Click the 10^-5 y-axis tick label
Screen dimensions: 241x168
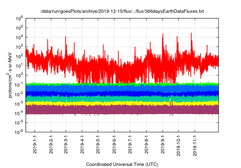click(x=19, y=123)
